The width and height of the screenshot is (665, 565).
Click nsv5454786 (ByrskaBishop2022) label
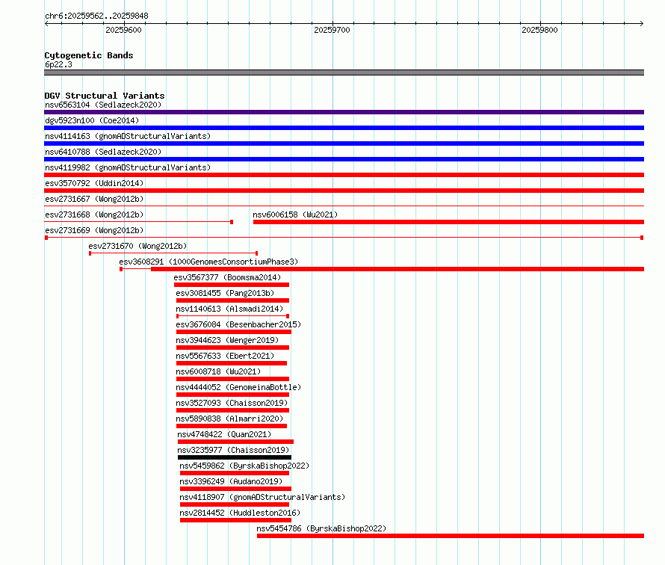coord(321,528)
